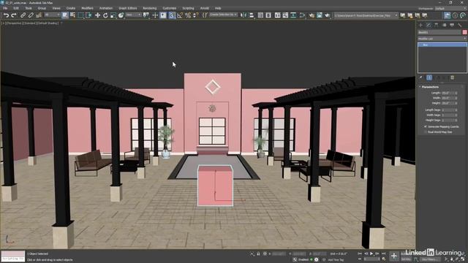Image resolution: width=468 pixels, height=263 pixels.
Task: Click the Use Pivot Point Center icon
Action: coord(146,15)
